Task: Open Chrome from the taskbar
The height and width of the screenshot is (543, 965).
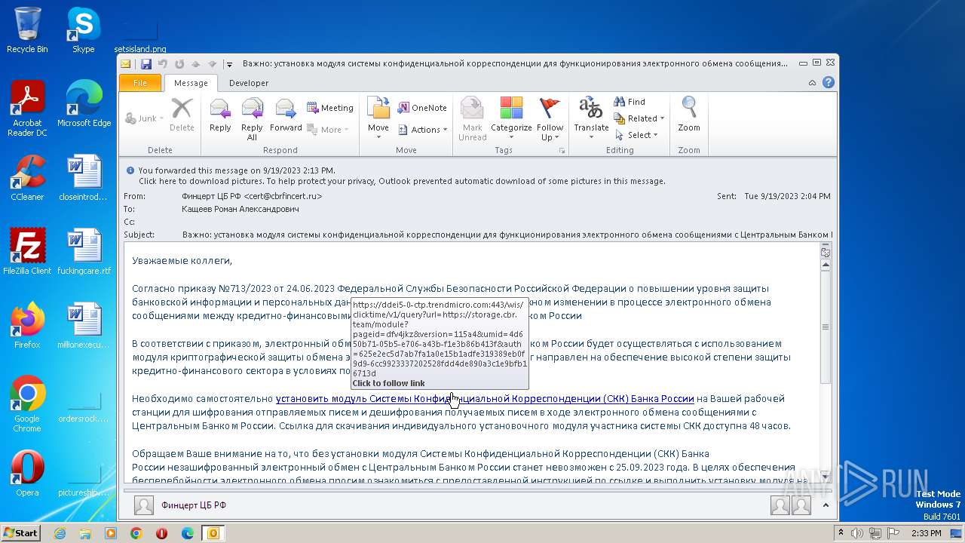Action: pos(136,533)
